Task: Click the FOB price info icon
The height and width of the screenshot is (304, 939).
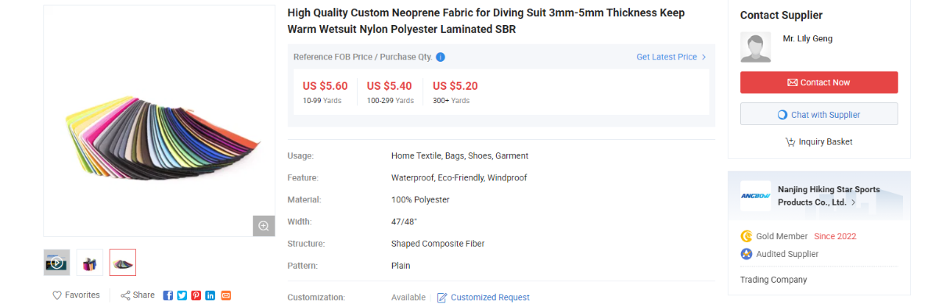Action: [441, 57]
